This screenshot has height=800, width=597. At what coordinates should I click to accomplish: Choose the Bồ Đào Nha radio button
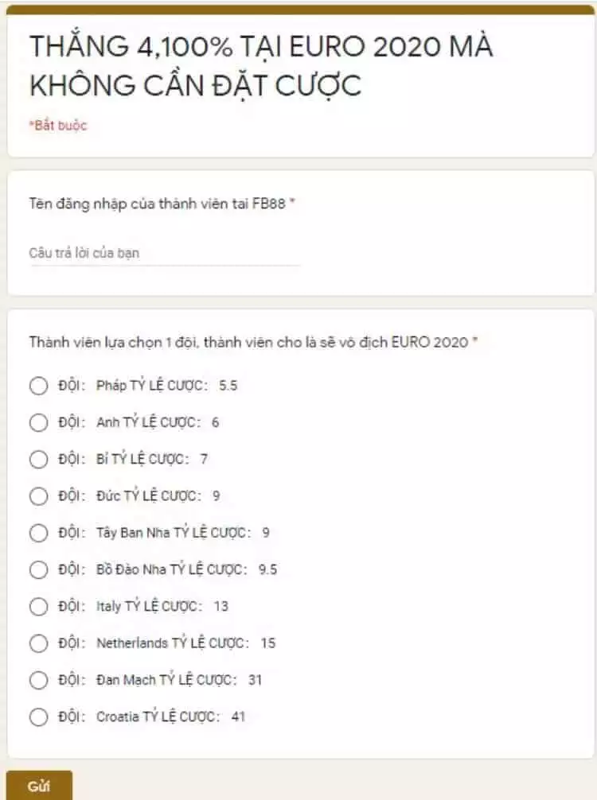(38, 569)
